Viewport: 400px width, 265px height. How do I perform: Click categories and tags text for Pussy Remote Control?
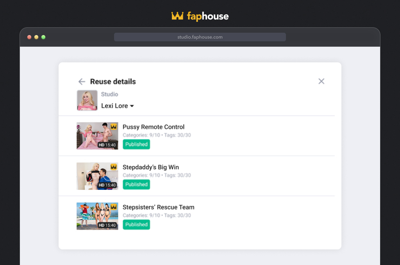click(157, 135)
